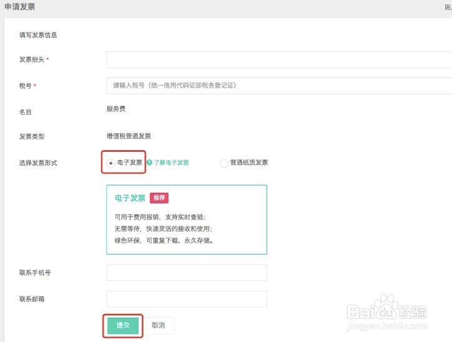Click the 取消 button
The height and width of the screenshot is (342, 452).
(159, 326)
